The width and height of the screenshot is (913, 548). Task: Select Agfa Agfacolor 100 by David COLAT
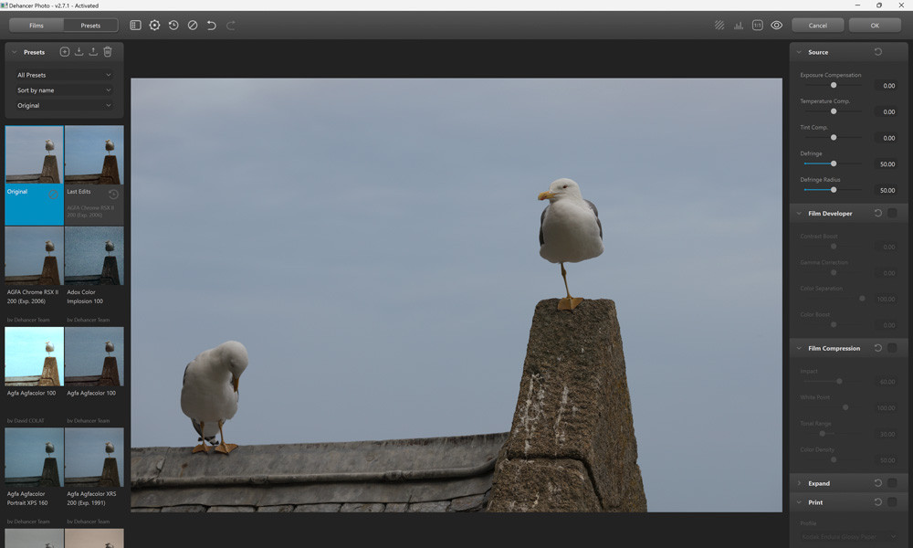click(35, 356)
